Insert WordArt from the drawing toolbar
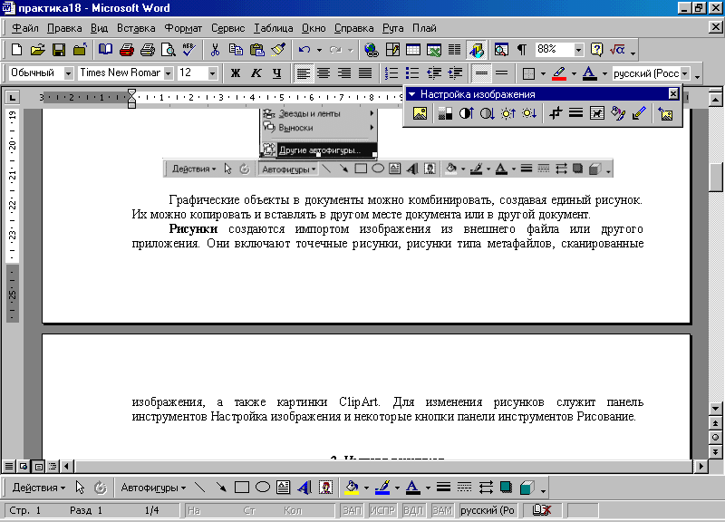The width and height of the screenshot is (725, 522). 304,488
